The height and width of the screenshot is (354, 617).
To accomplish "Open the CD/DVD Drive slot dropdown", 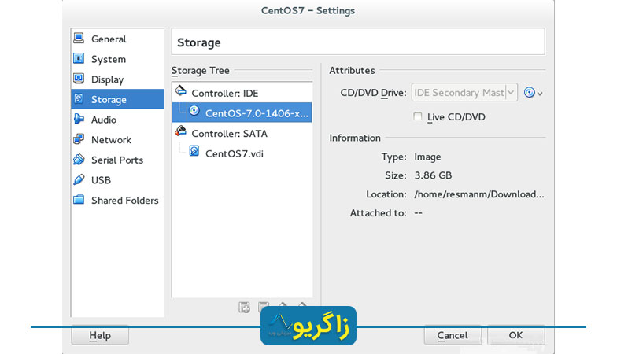I will tap(464, 93).
